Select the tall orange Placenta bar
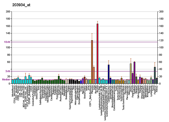Image resolution: width=169 pixels, height=122 pixels. 92,62
